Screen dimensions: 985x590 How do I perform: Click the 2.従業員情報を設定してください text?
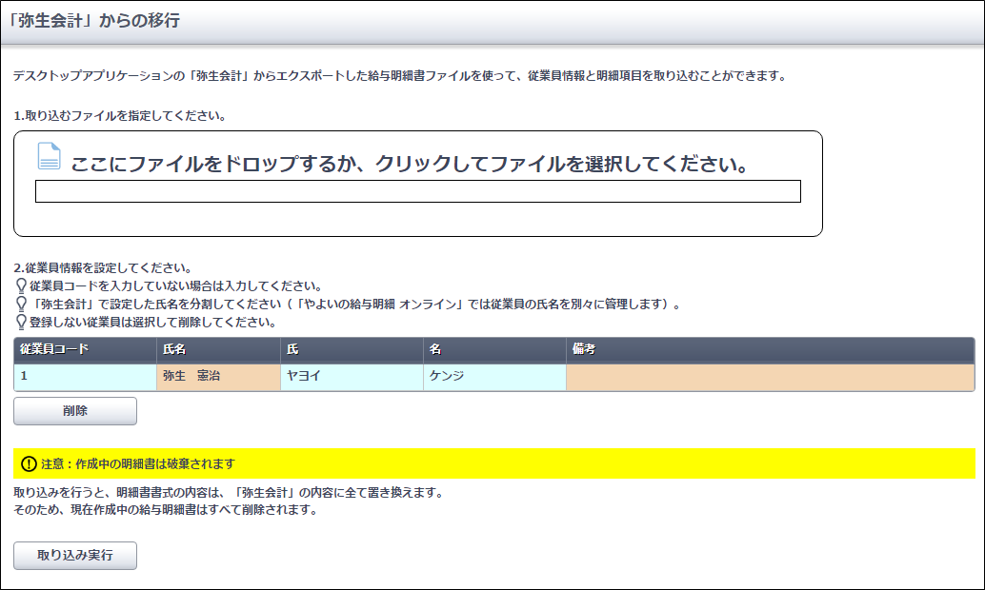[x=103, y=268]
